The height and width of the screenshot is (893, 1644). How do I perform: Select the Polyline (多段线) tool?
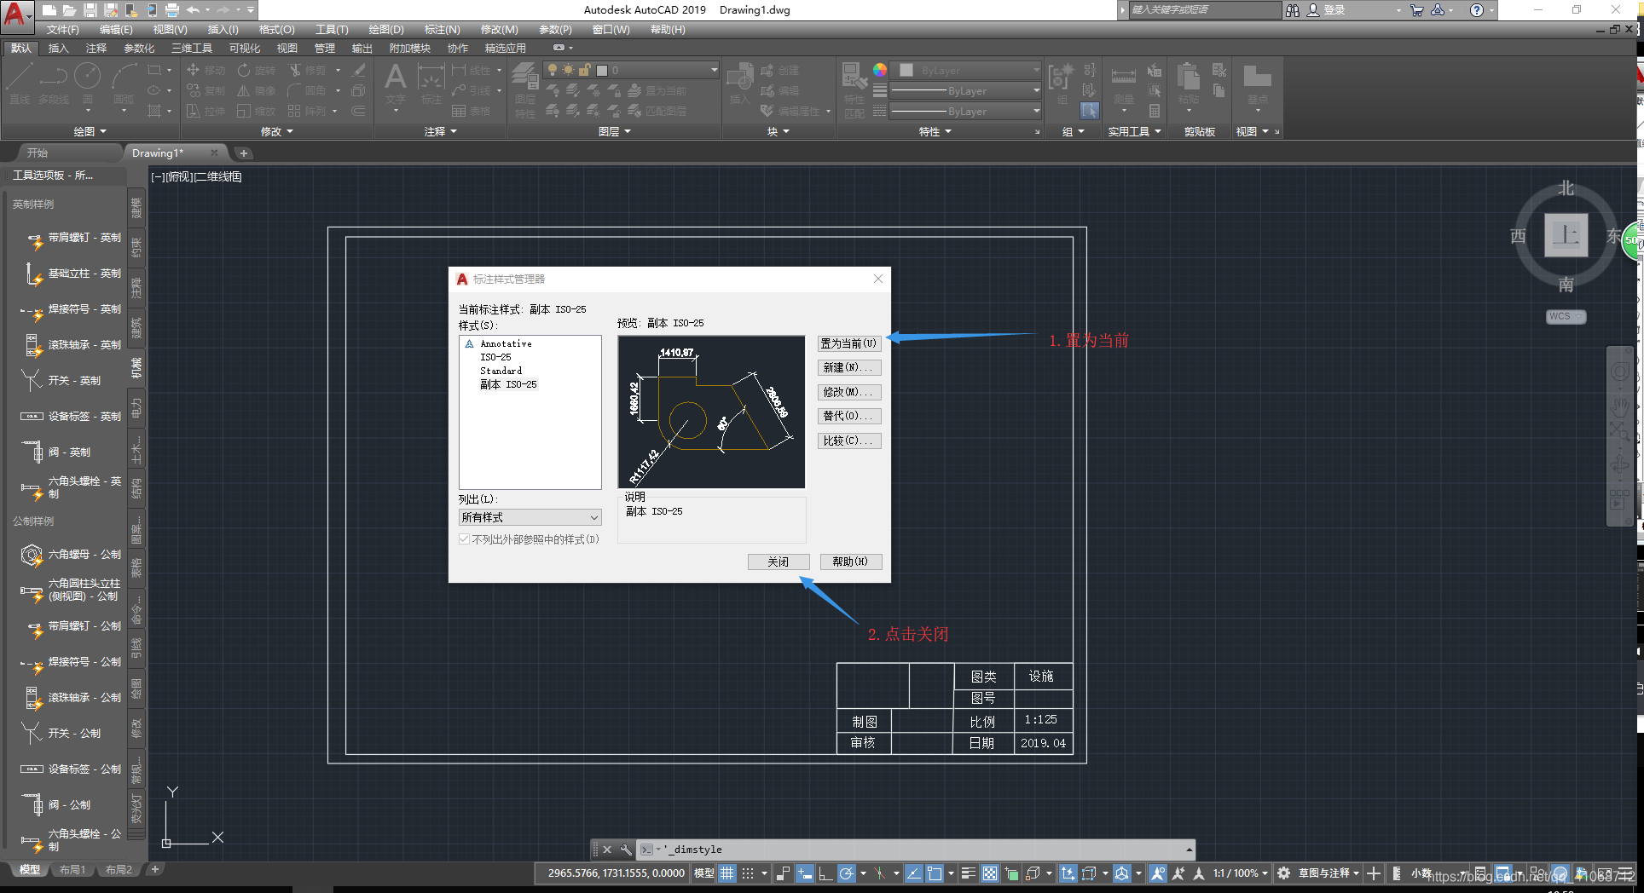point(53,84)
